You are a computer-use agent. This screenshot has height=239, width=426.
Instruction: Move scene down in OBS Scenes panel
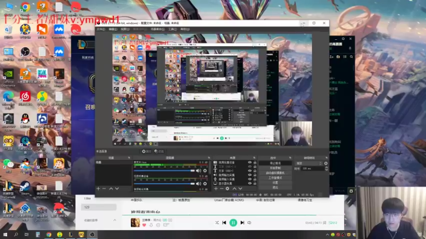click(117, 189)
